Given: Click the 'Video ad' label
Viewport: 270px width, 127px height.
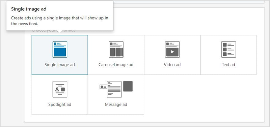Looking at the screenshot, I should pos(172,65).
